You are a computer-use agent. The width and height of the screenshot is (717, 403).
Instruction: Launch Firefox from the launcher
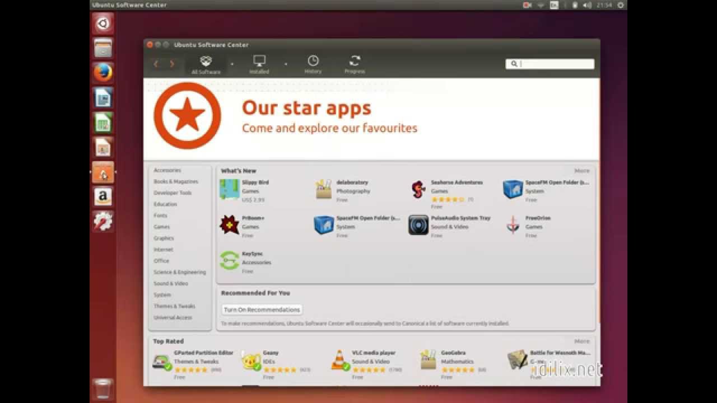103,73
